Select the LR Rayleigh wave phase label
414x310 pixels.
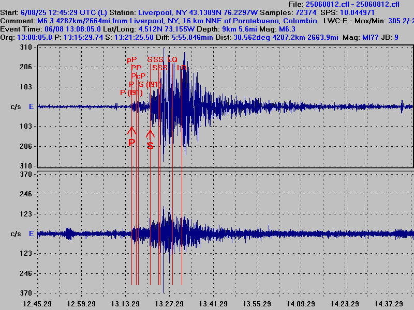(182, 68)
